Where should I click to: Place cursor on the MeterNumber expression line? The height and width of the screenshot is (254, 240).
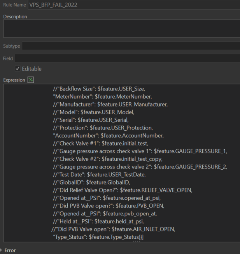[102, 96]
